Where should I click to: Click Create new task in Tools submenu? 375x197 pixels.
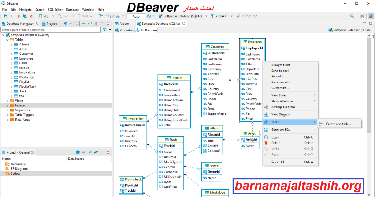click(x=338, y=124)
